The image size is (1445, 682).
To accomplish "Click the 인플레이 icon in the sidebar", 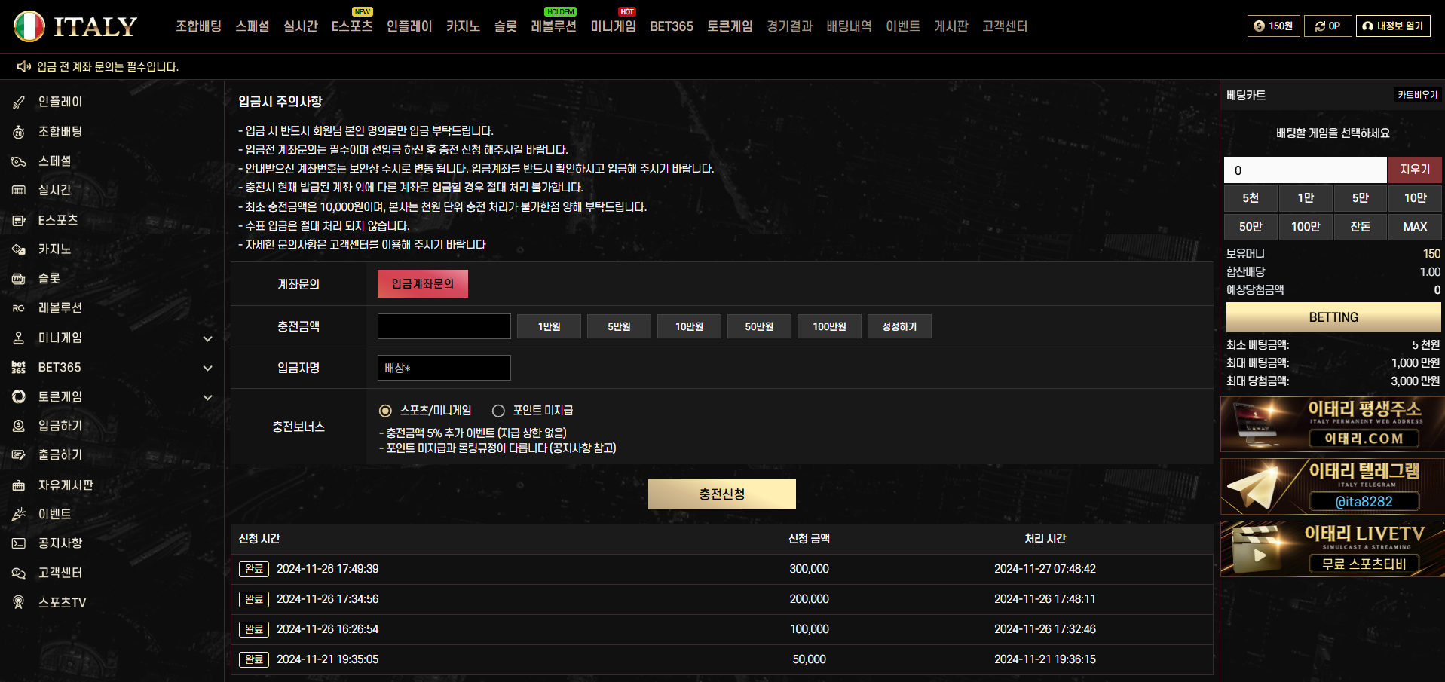I will click(19, 102).
